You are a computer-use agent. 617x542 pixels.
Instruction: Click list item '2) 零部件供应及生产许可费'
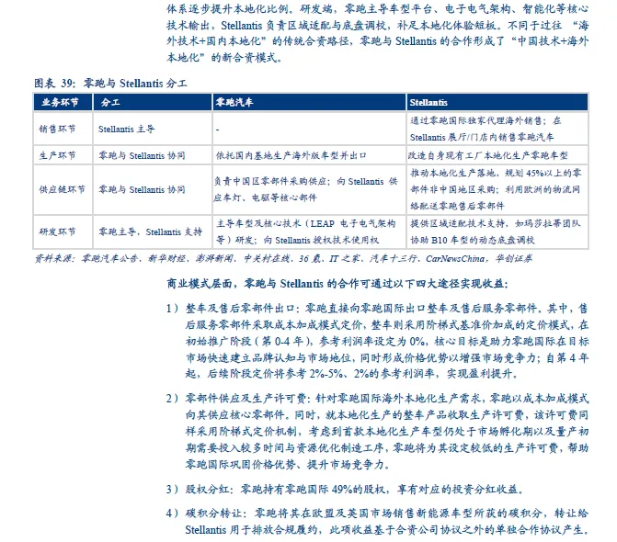[378, 431]
